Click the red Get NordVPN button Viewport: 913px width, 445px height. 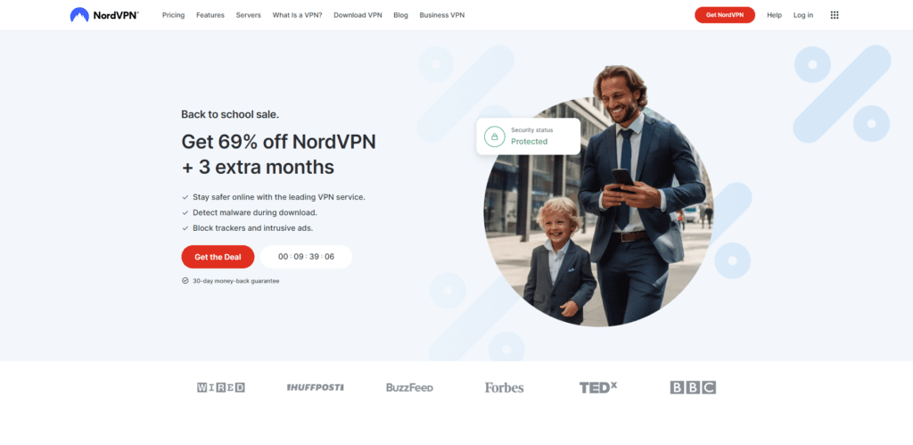point(725,15)
